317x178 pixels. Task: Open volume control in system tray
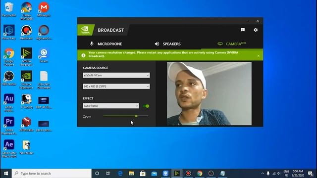tap(279, 174)
